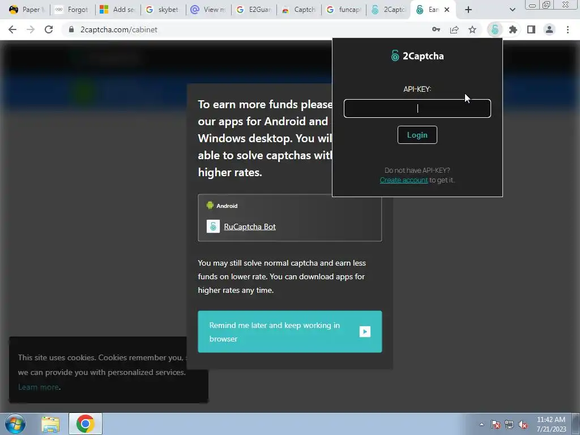Click the network tray icon
The image size is (580, 435).
(509, 424)
